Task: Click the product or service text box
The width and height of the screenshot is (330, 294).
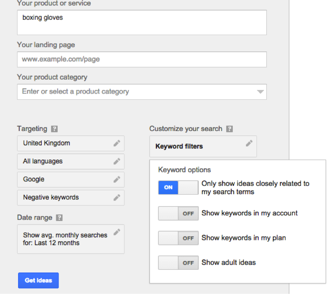Action: pyautogui.click(x=142, y=22)
